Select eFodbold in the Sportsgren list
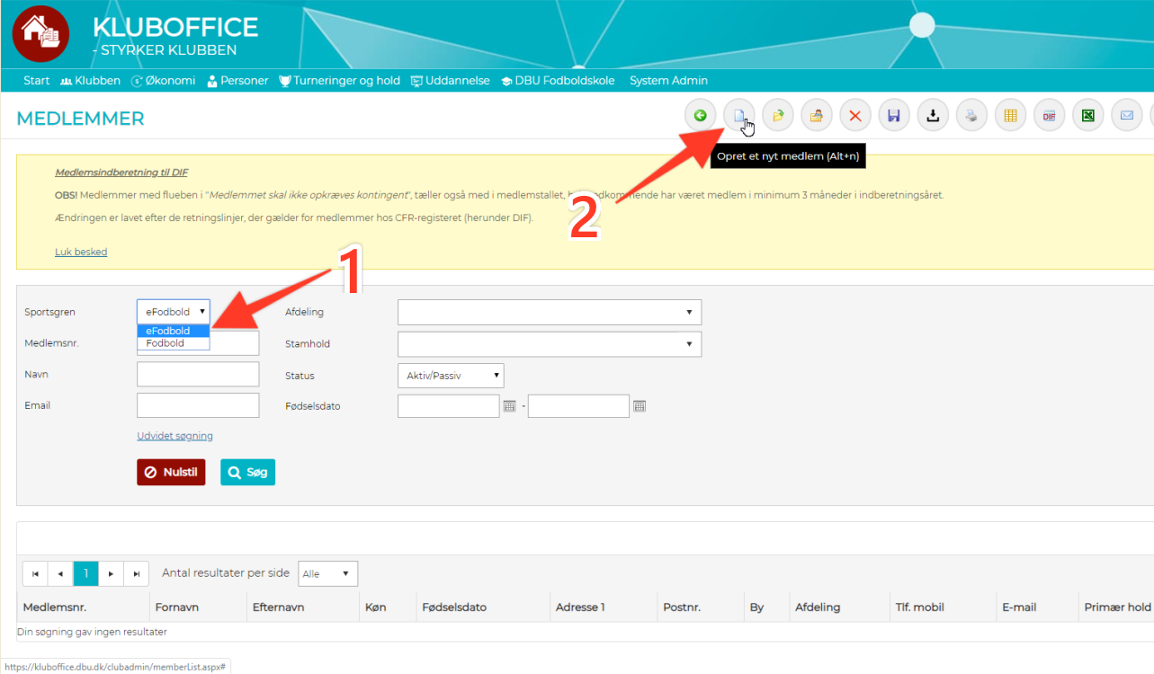 [x=173, y=331]
